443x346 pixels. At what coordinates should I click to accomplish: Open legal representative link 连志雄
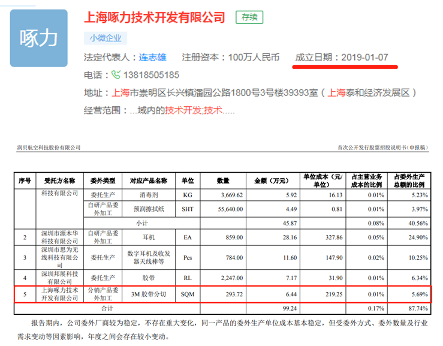pyautogui.click(x=153, y=58)
